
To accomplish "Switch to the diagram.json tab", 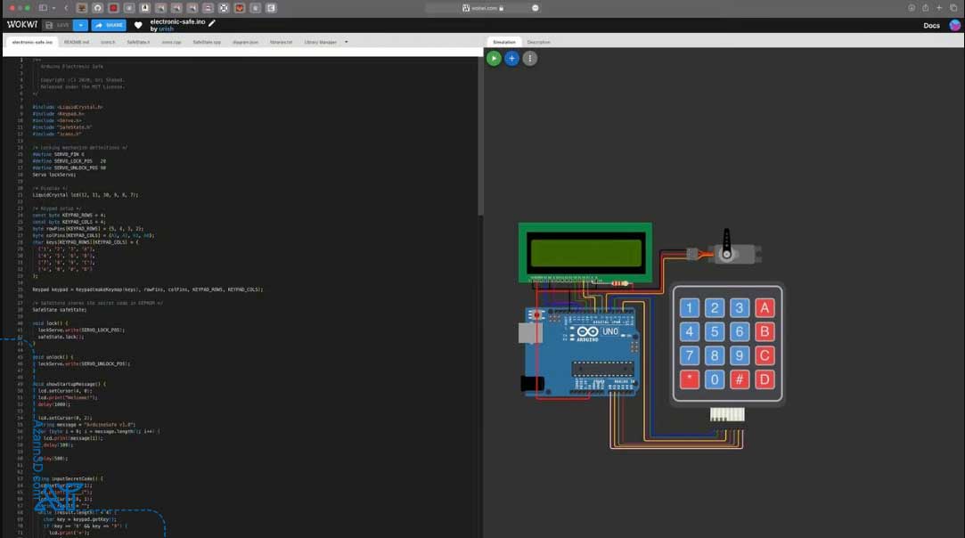I will [245, 42].
